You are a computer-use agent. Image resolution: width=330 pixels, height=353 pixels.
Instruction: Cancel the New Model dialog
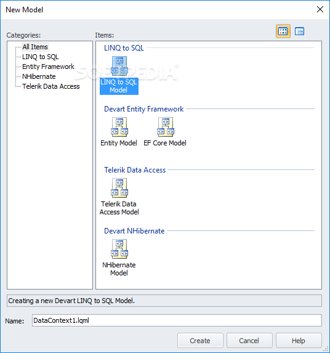pos(249,341)
